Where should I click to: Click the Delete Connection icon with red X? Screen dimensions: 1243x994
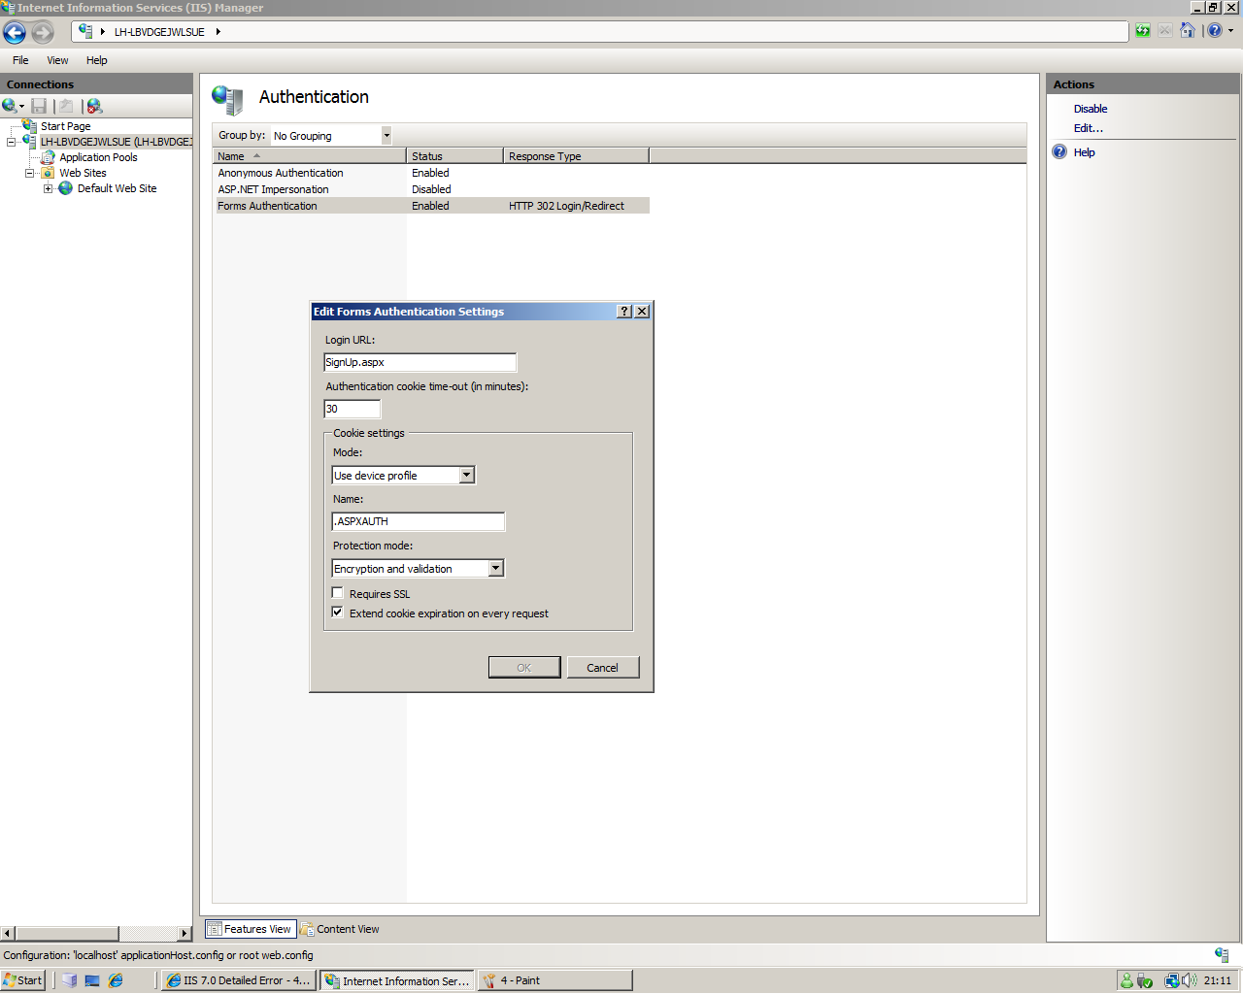point(94,106)
